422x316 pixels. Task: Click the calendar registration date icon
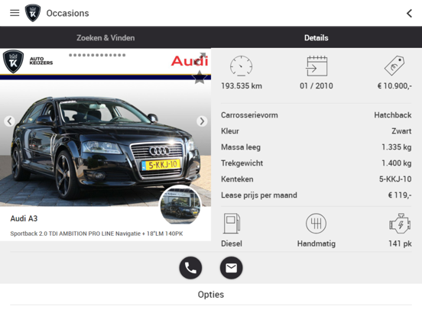tap(316, 66)
